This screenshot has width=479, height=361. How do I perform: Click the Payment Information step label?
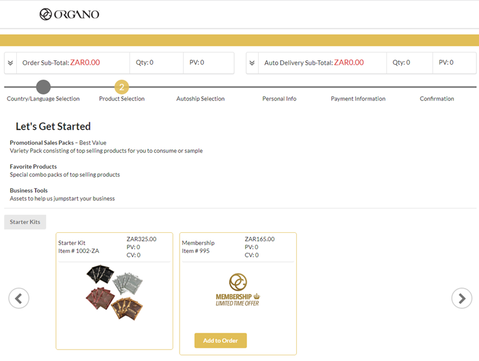tap(358, 99)
